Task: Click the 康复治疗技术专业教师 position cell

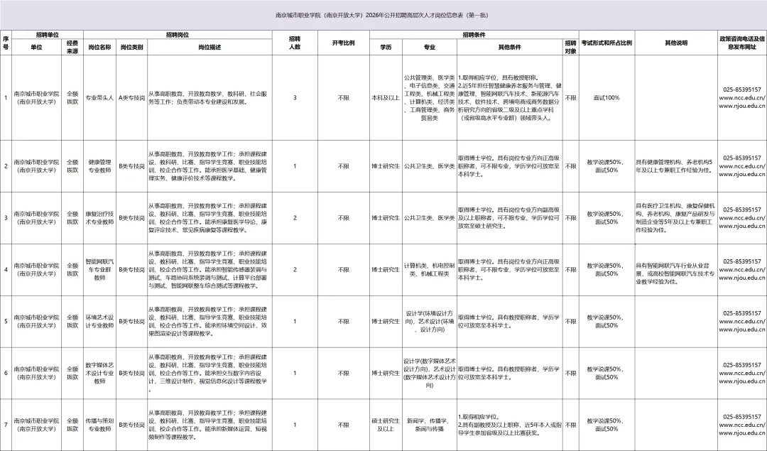Action: click(100, 218)
